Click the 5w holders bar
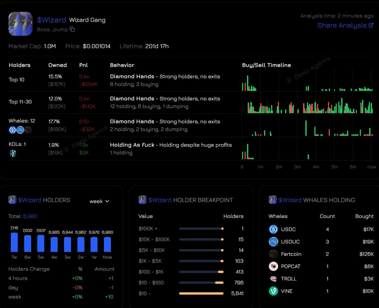 [x=41, y=243]
